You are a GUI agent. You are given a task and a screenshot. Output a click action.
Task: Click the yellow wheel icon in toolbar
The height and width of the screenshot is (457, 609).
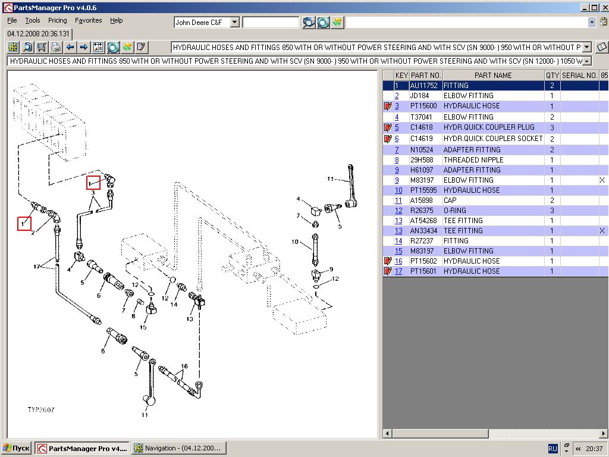(x=13, y=47)
